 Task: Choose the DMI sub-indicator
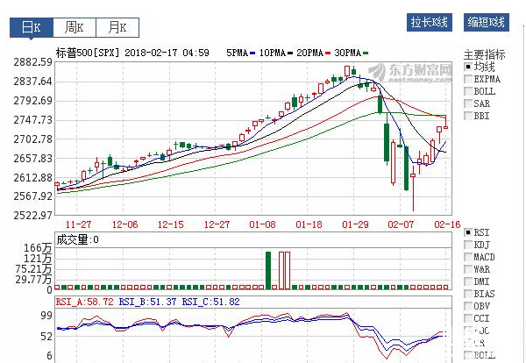(478, 281)
